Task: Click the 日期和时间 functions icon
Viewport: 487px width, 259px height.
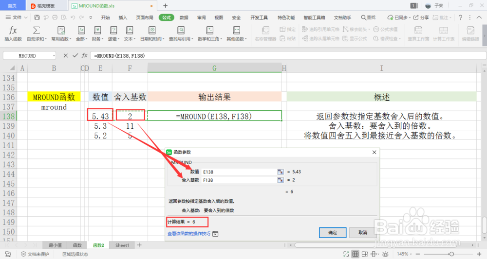Action: [152, 30]
